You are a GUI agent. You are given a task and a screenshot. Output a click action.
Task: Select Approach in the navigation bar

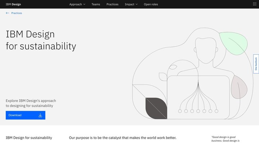pyautogui.click(x=76, y=4)
